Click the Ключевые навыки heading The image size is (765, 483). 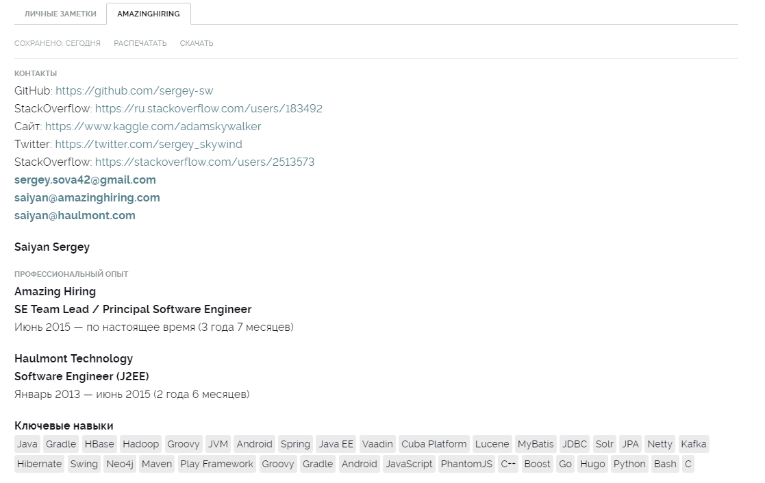(64, 426)
